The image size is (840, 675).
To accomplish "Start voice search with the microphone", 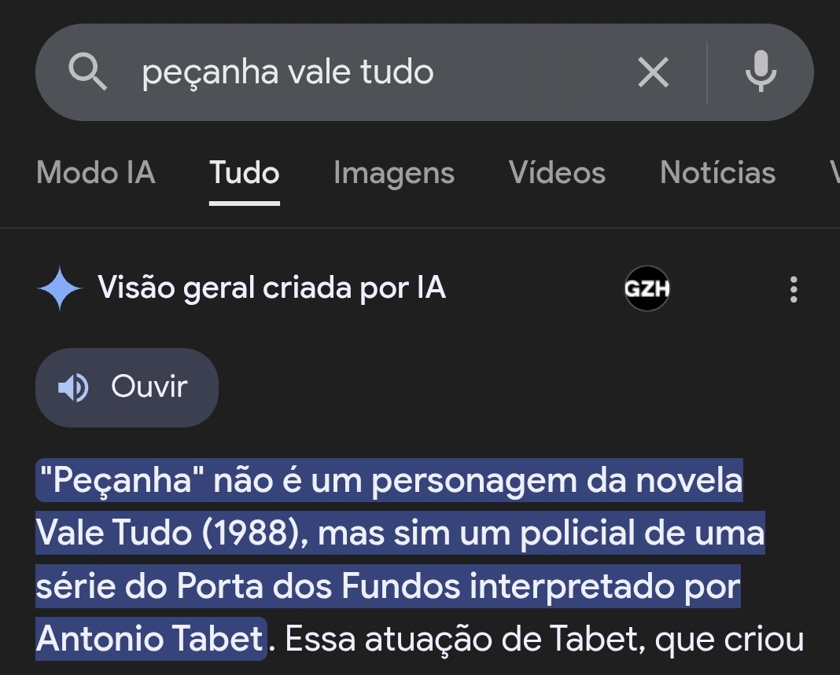I will pyautogui.click(x=761, y=72).
